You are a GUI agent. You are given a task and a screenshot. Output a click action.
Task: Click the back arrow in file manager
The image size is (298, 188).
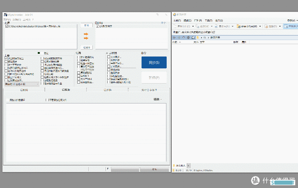[174, 37]
